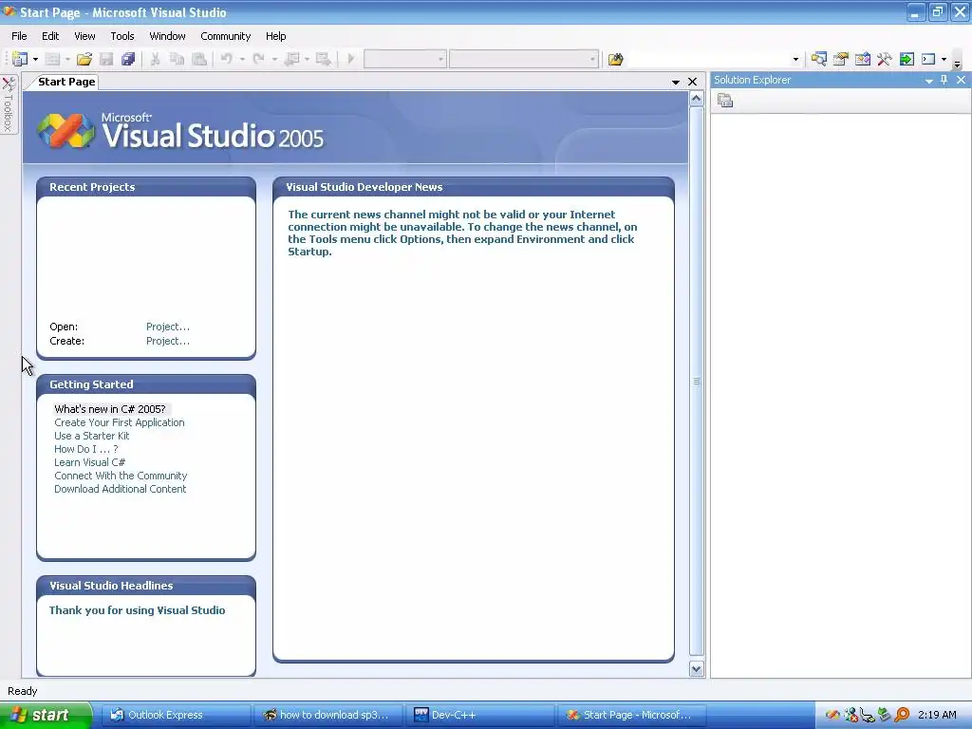The image size is (972, 729).
Task: Click the Navigate Backward icon
Action: [291, 59]
